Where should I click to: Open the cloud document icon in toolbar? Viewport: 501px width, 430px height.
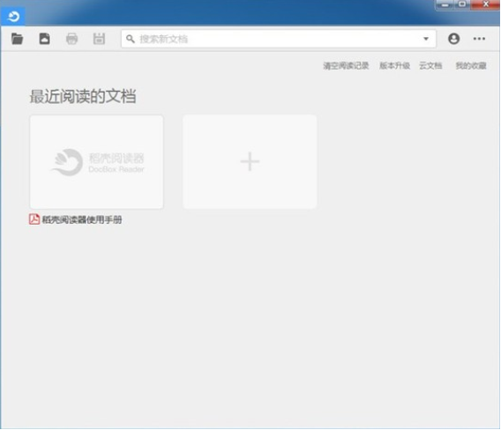pyautogui.click(x=44, y=39)
